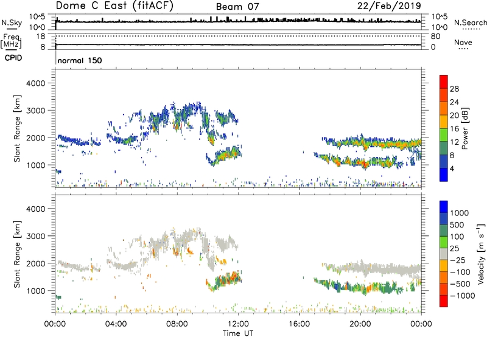Click the "CPID" label
The image size is (487, 337).
13,58
